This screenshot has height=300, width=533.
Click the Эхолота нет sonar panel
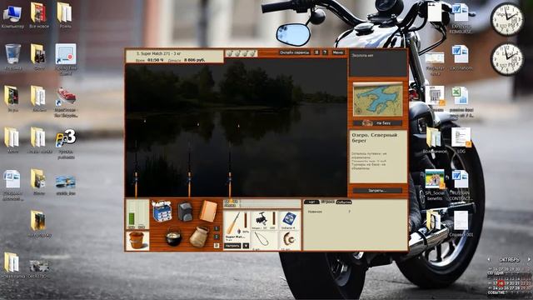[378, 63]
